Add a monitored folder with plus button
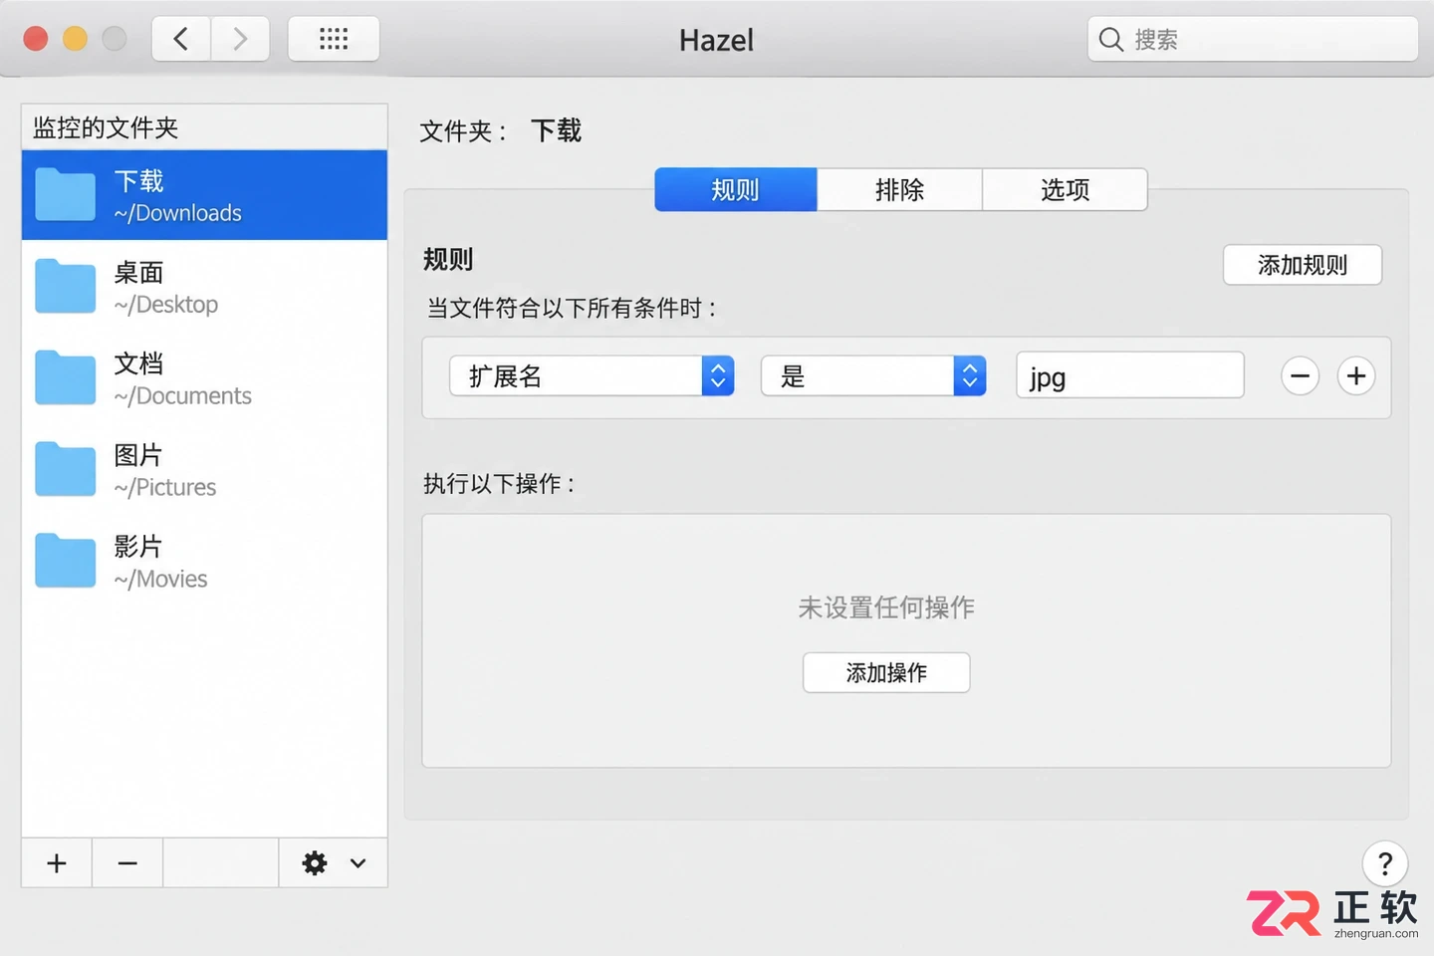 [57, 862]
